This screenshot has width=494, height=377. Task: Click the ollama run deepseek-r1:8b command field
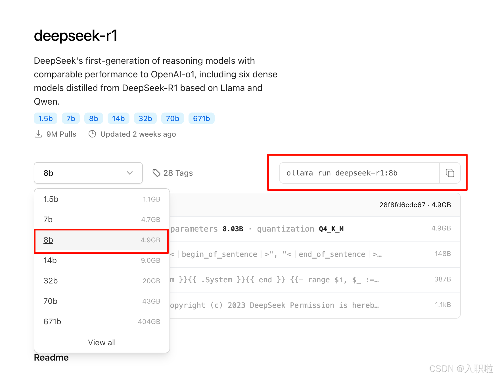(x=359, y=173)
